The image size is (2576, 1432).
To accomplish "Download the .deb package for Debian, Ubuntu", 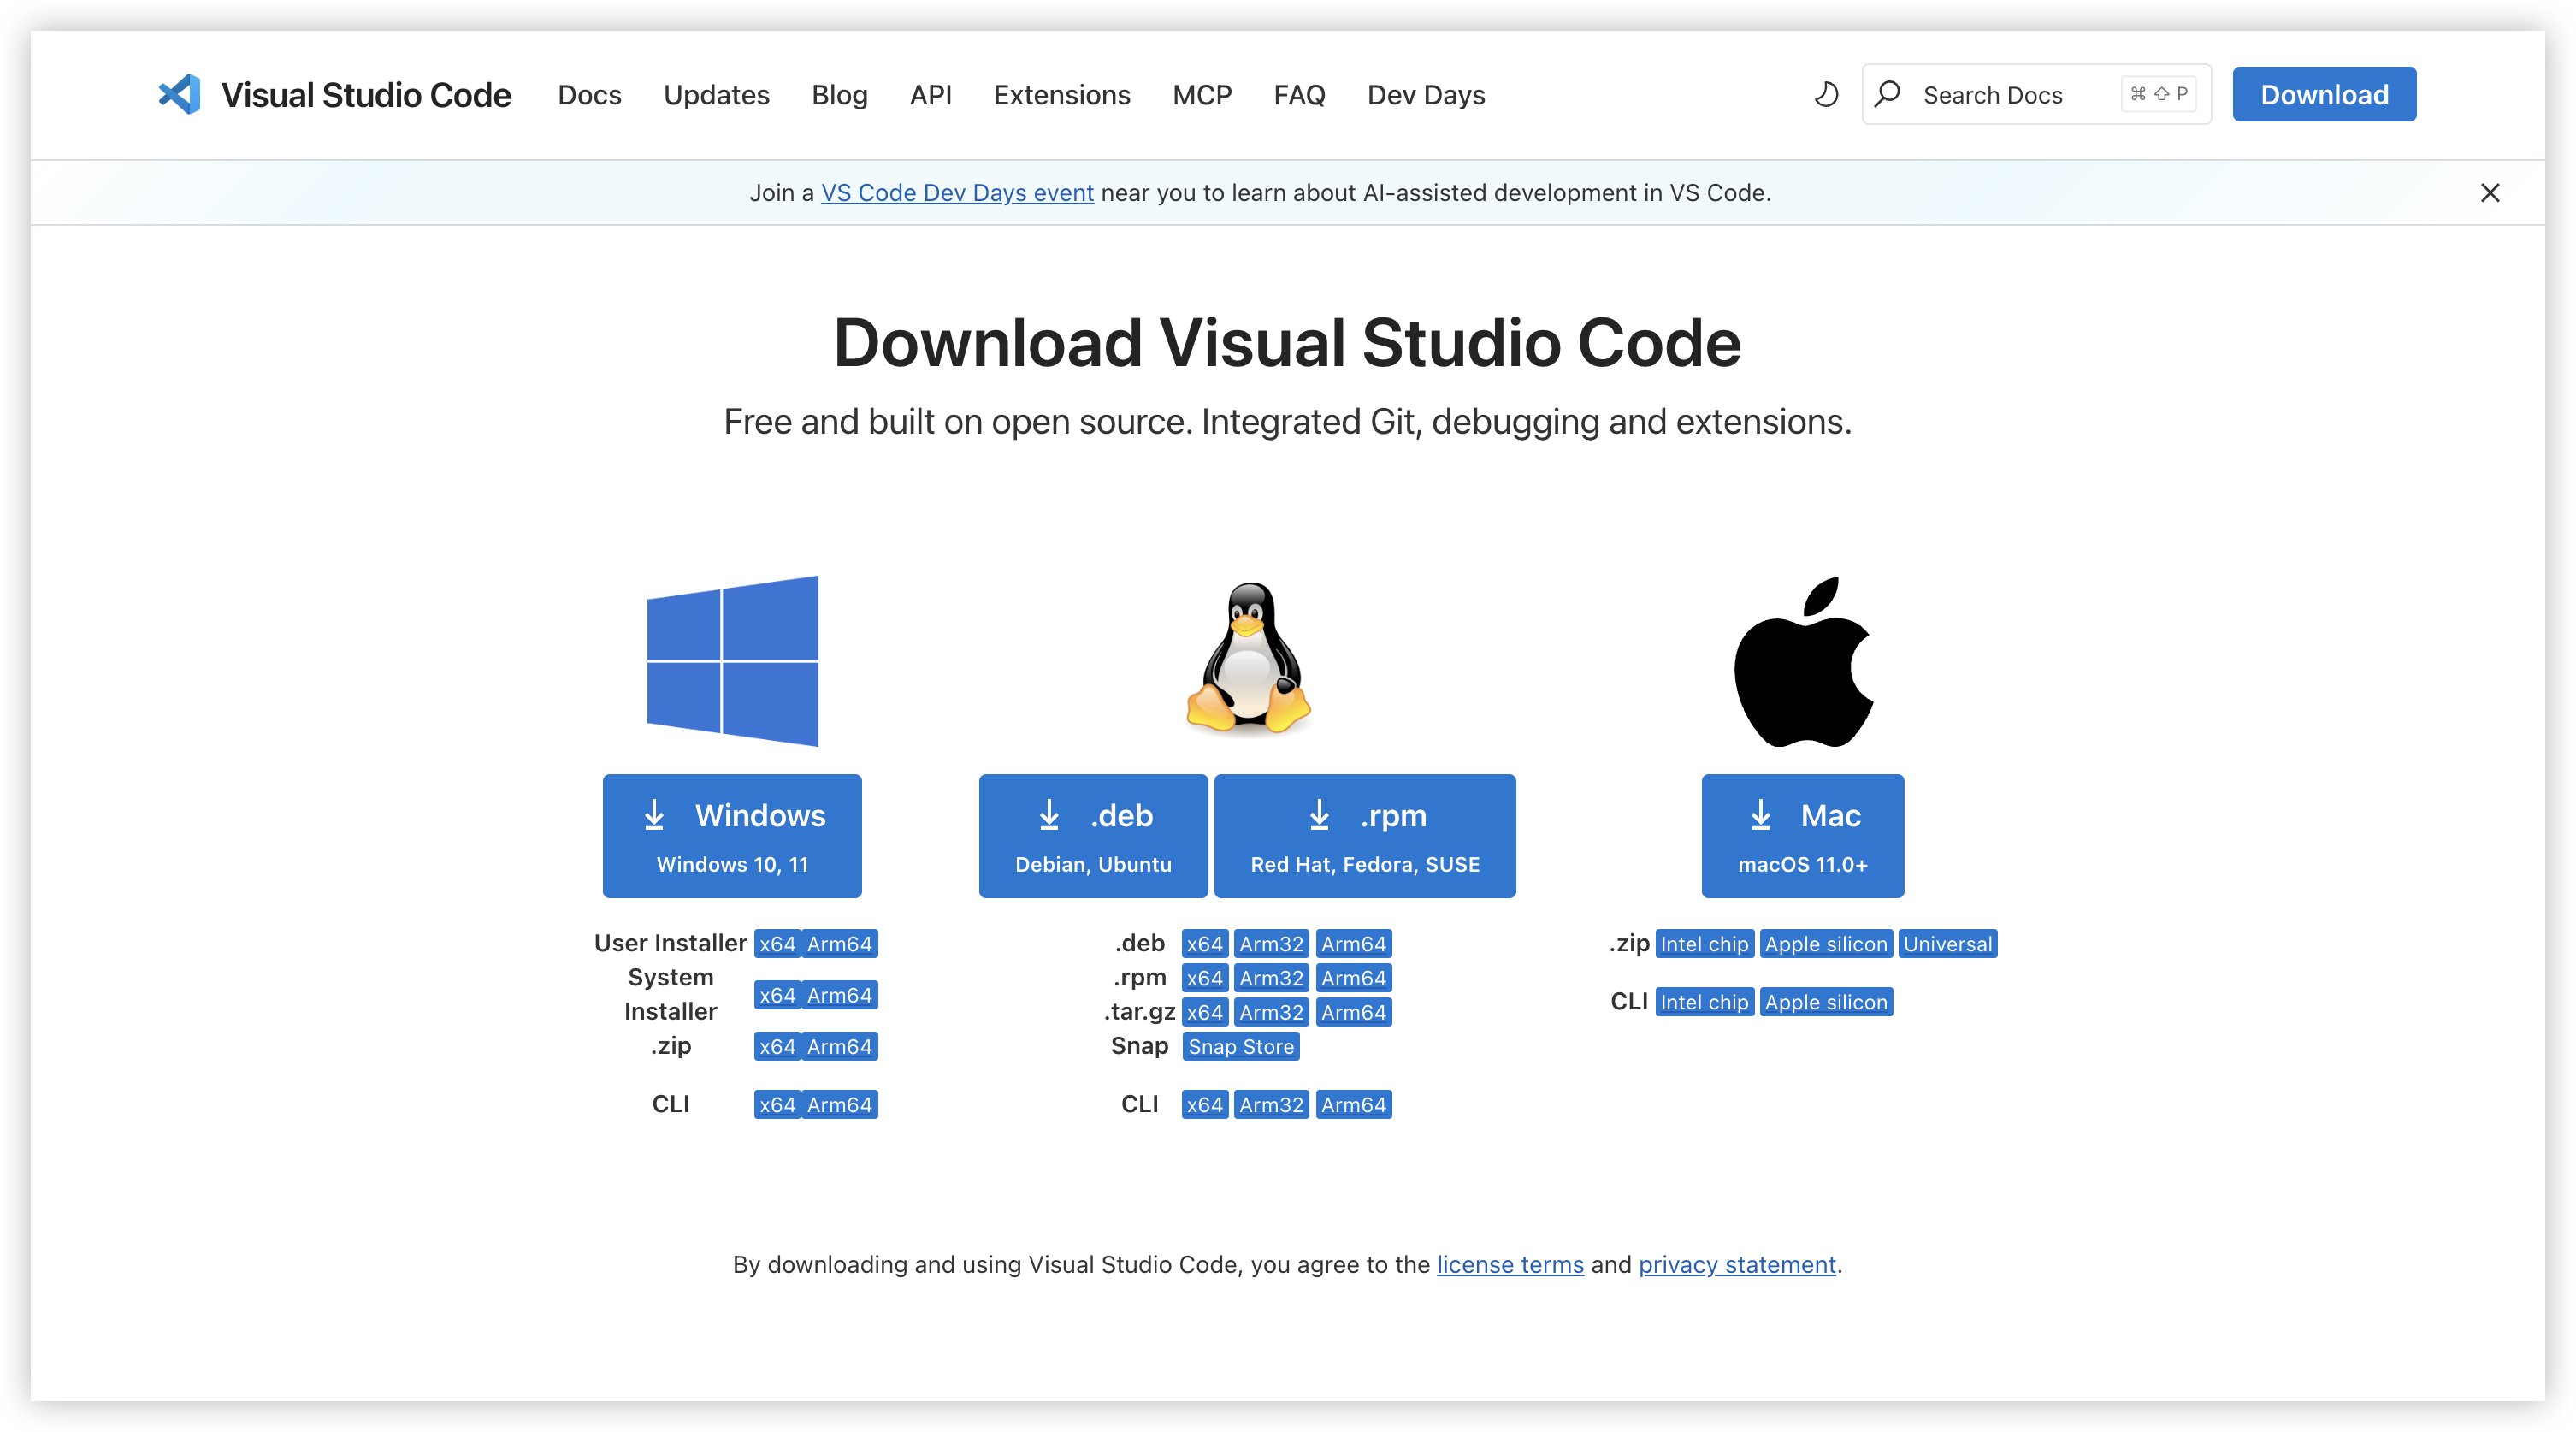I will (x=1093, y=836).
